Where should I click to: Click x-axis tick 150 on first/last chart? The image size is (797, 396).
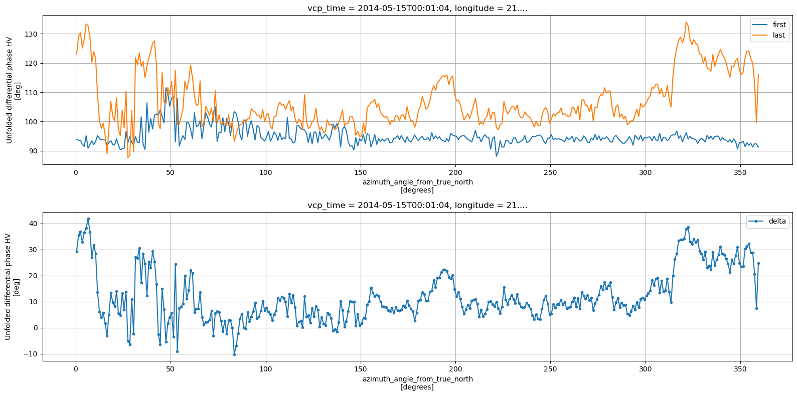coord(361,172)
